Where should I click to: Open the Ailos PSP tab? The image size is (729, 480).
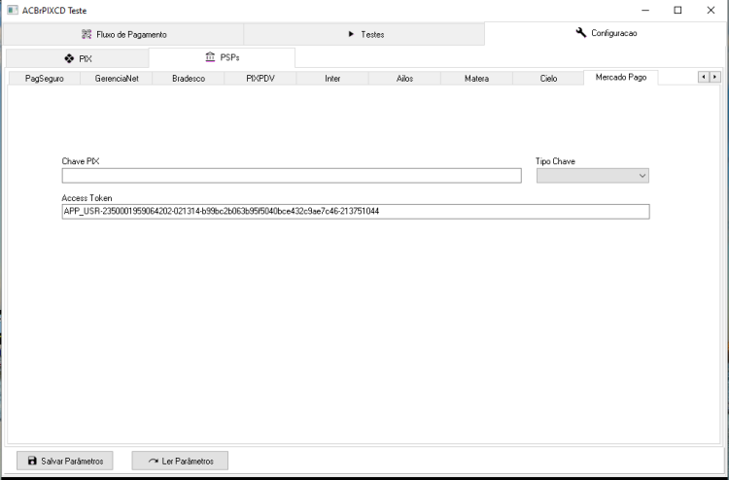pos(404,79)
